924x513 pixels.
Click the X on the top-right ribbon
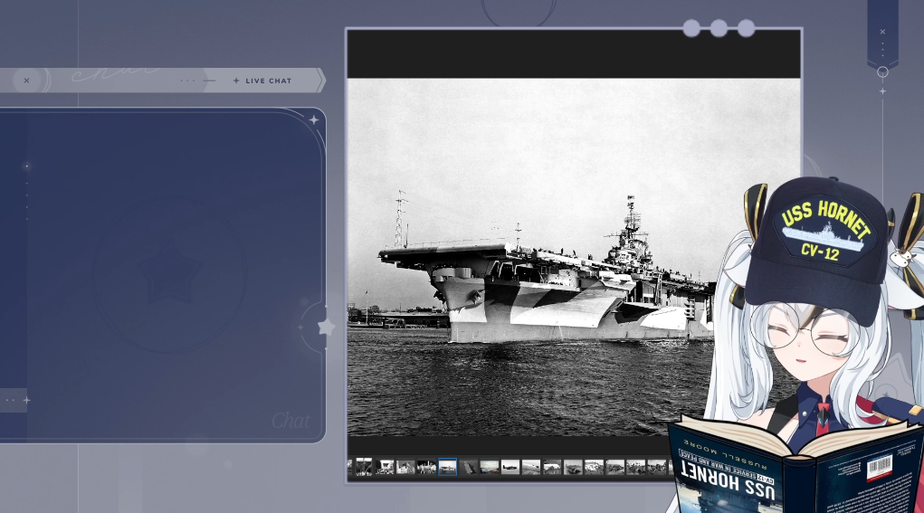[x=882, y=32]
